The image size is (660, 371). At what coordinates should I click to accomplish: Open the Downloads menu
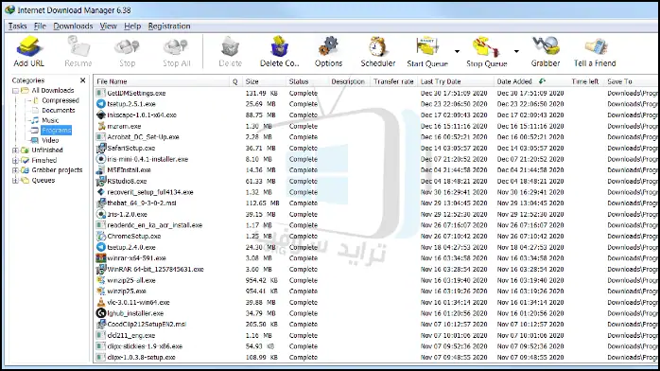(73, 26)
